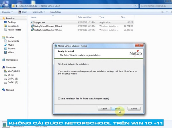Click the Netop logo in setup dialog
The height and width of the screenshot is (128, 172).
coord(136,53)
